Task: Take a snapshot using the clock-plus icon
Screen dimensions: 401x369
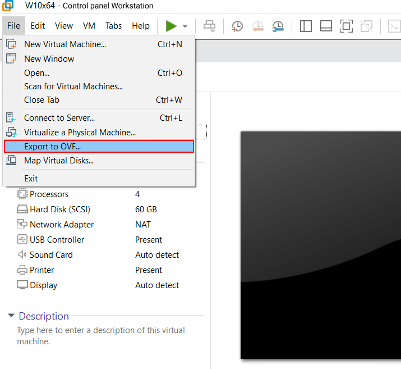Action: click(237, 26)
